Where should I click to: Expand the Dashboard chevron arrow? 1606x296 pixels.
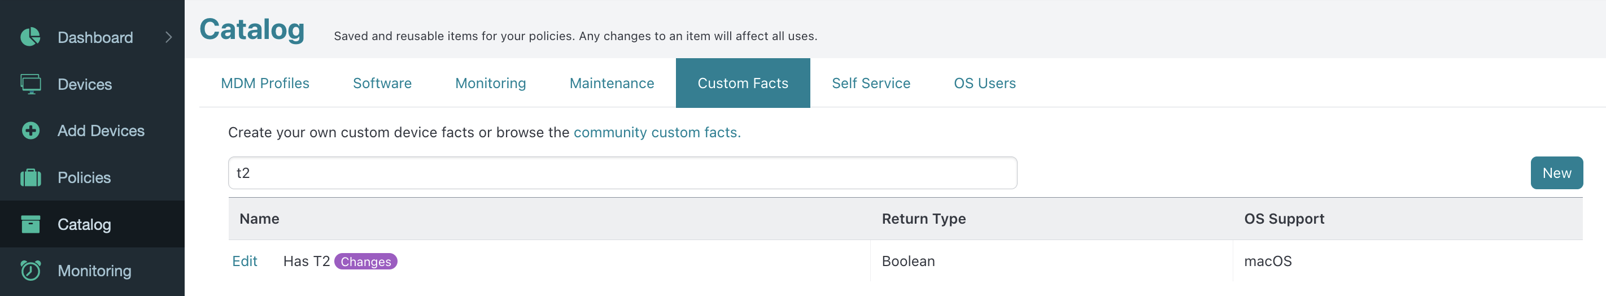tap(168, 37)
